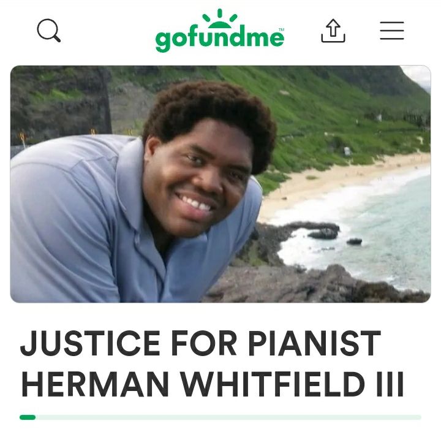Tap the handle of the search magnifier

click(x=57, y=39)
